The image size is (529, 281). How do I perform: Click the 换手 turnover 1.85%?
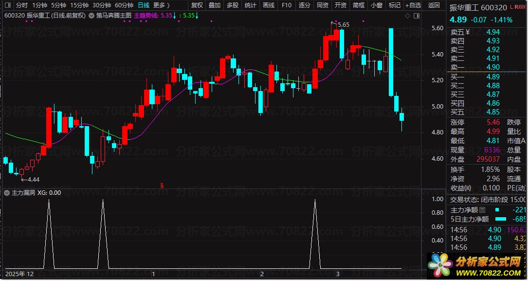point(490,169)
